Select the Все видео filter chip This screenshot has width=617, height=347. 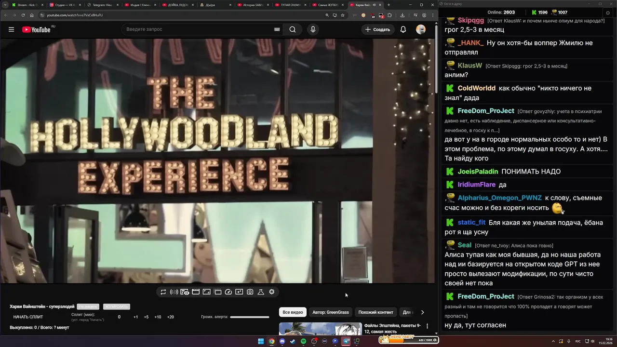293,312
